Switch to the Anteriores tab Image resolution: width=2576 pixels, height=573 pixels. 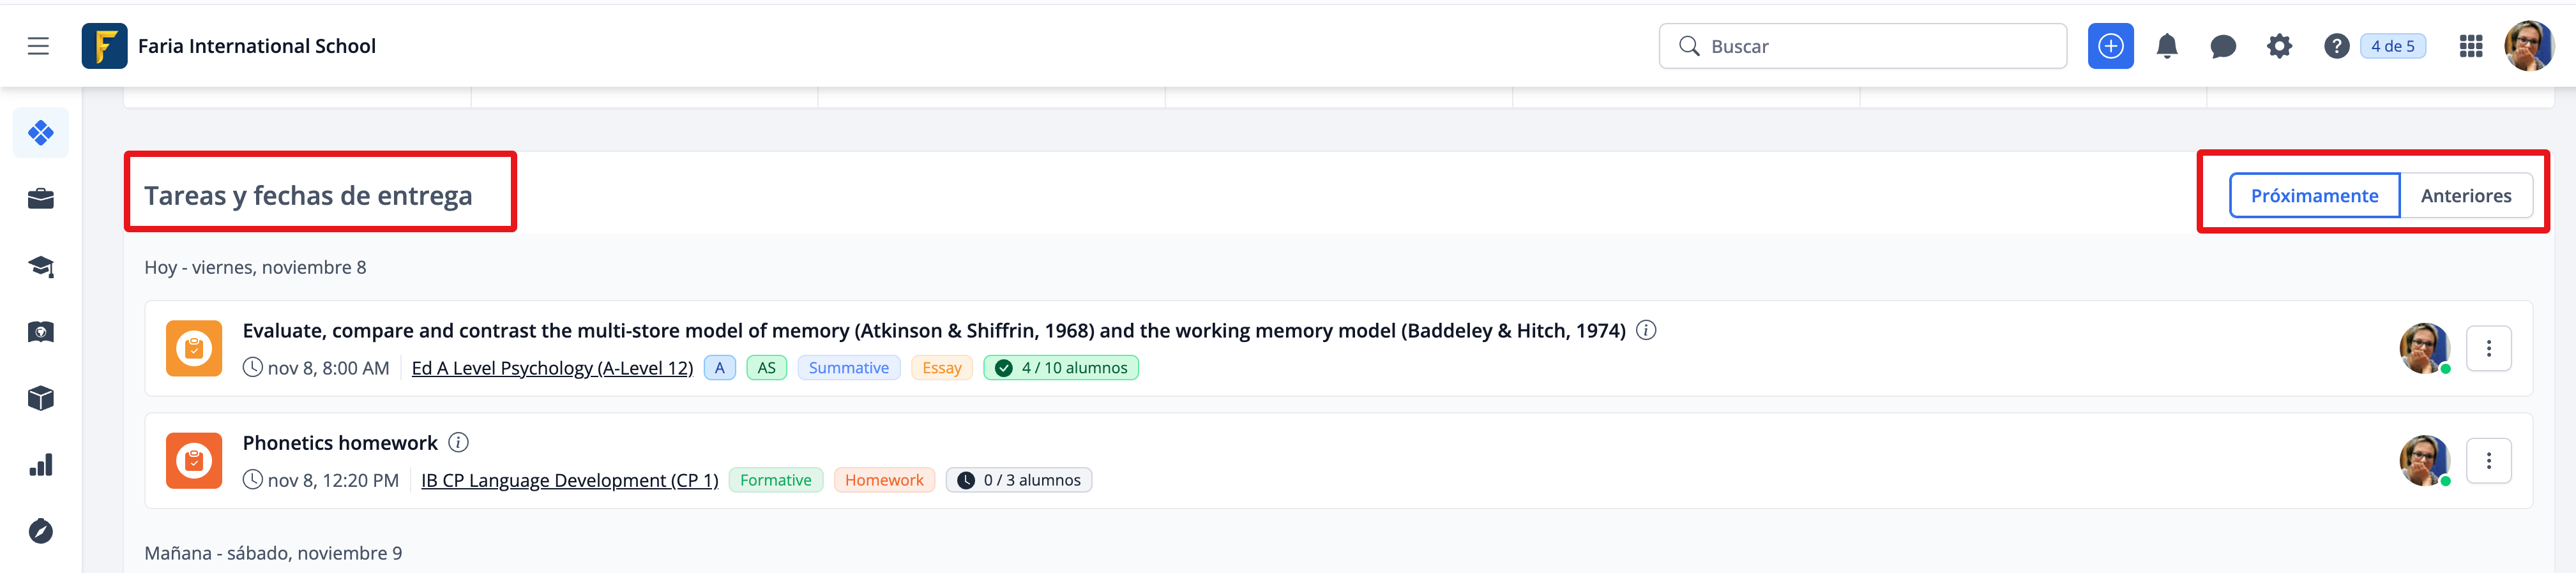pos(2465,196)
